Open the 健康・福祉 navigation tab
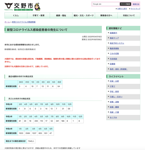145x150 pixels. point(61,15)
